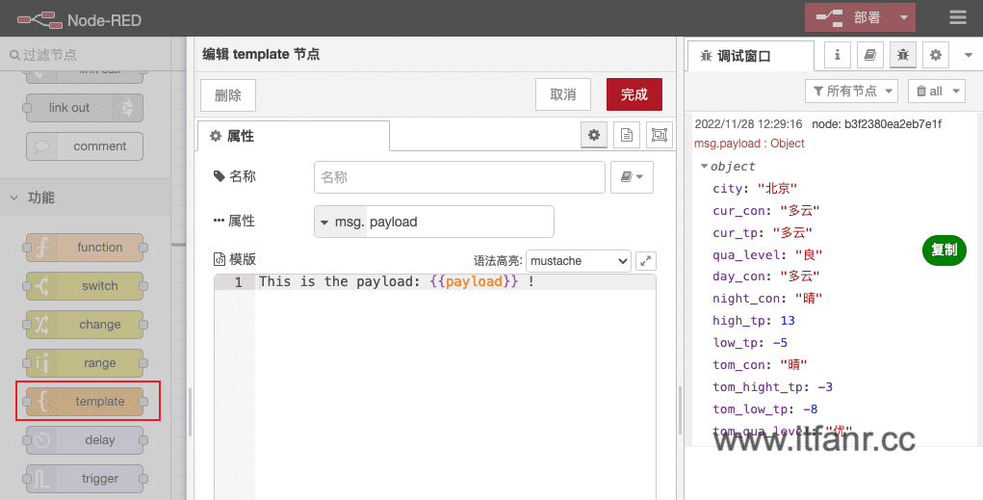Image resolution: width=983 pixels, height=500 pixels.
Task: Open node settings gear icon in editor
Action: [x=594, y=135]
